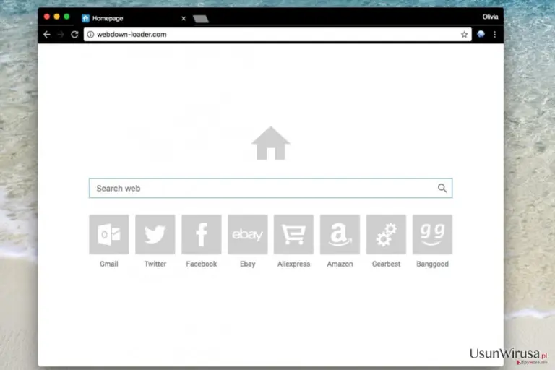Image resolution: width=555 pixels, height=370 pixels.
Task: Click the Banggood text label
Action: tap(432, 264)
